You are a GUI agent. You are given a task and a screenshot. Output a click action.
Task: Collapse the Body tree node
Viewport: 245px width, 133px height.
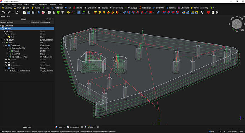click(2, 31)
